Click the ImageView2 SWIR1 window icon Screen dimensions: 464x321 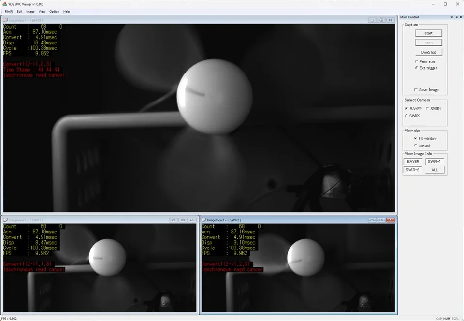click(5, 220)
